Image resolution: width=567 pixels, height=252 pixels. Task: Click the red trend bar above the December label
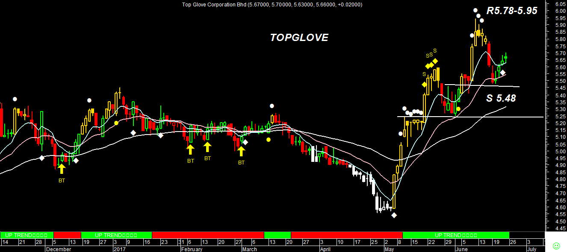(68, 235)
